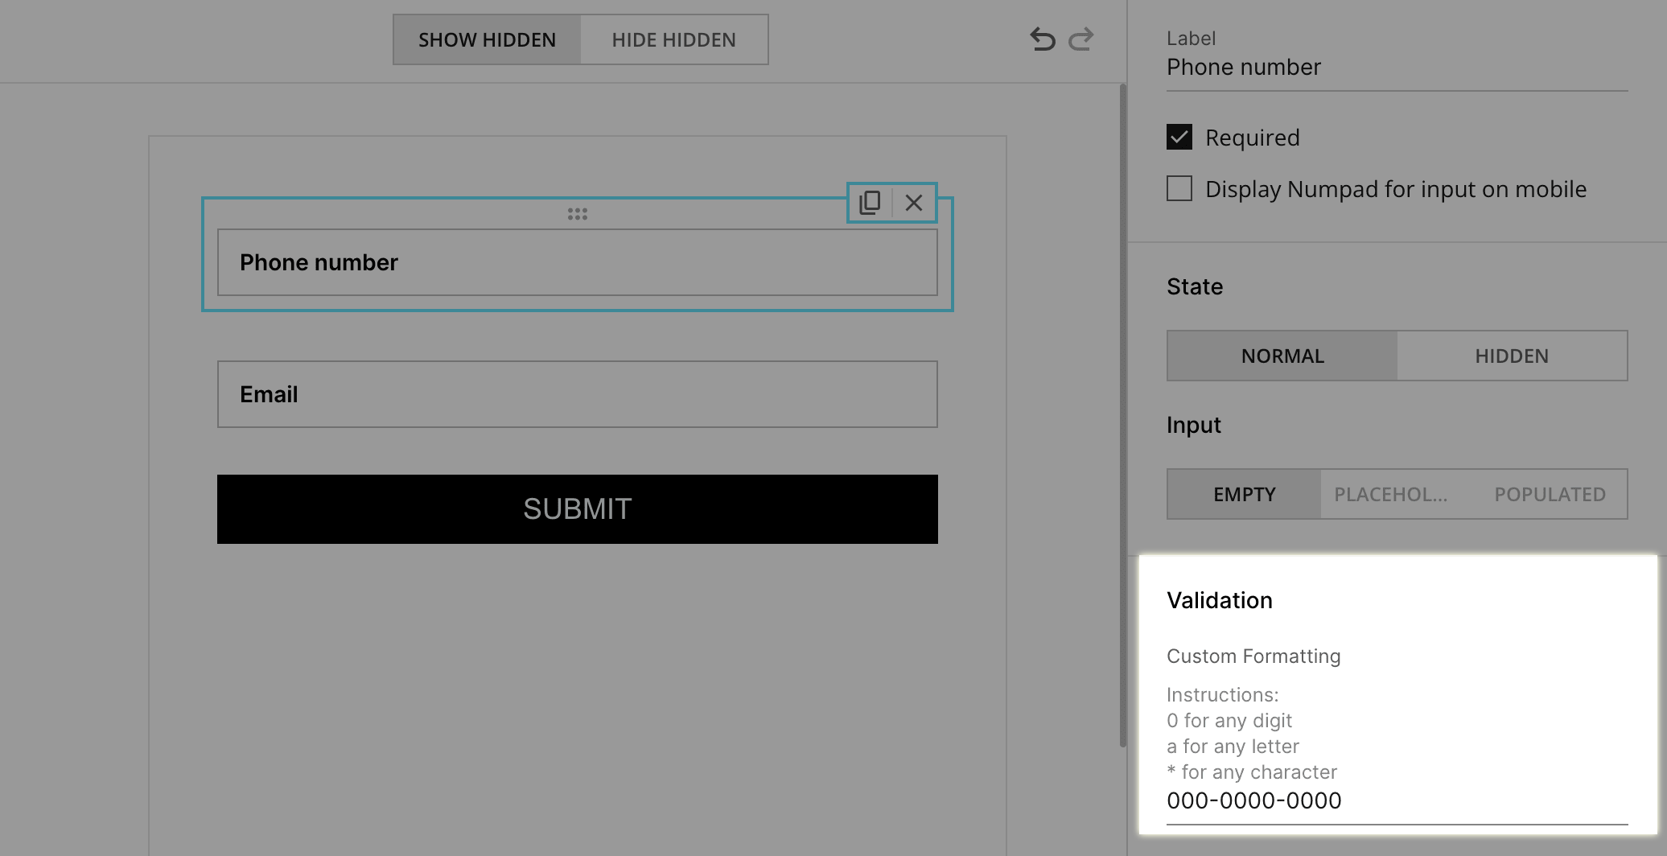Click the '0 for any digit' instruction

[x=1229, y=721]
